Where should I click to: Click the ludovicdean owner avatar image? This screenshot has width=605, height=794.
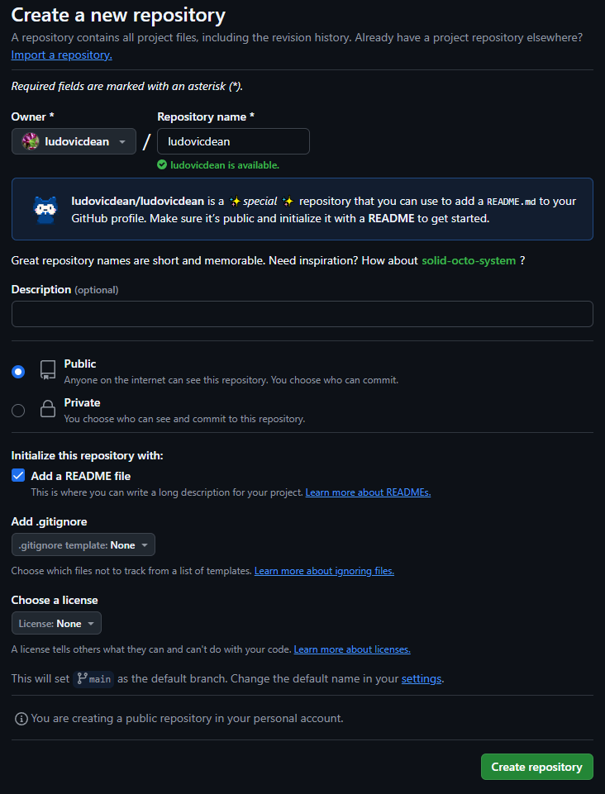[31, 141]
